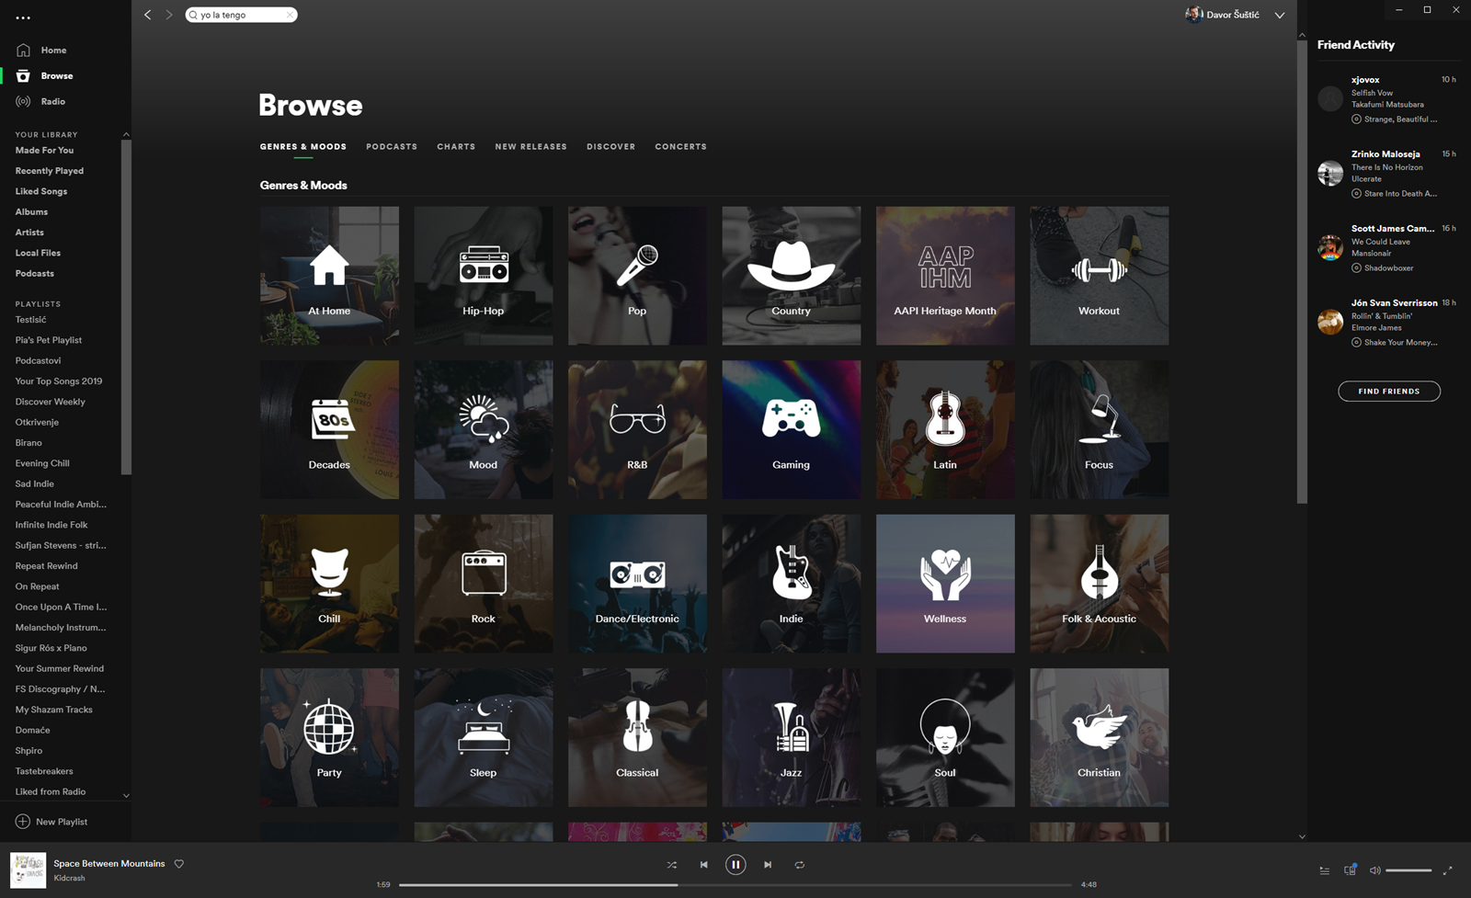Skip to the previous track

pyautogui.click(x=703, y=865)
